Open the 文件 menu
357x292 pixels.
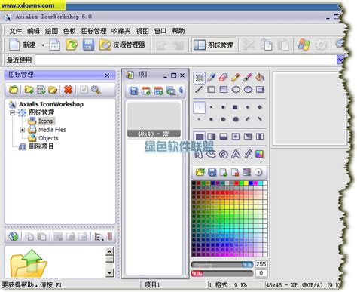pos(16,31)
